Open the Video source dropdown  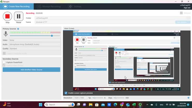(35, 40)
